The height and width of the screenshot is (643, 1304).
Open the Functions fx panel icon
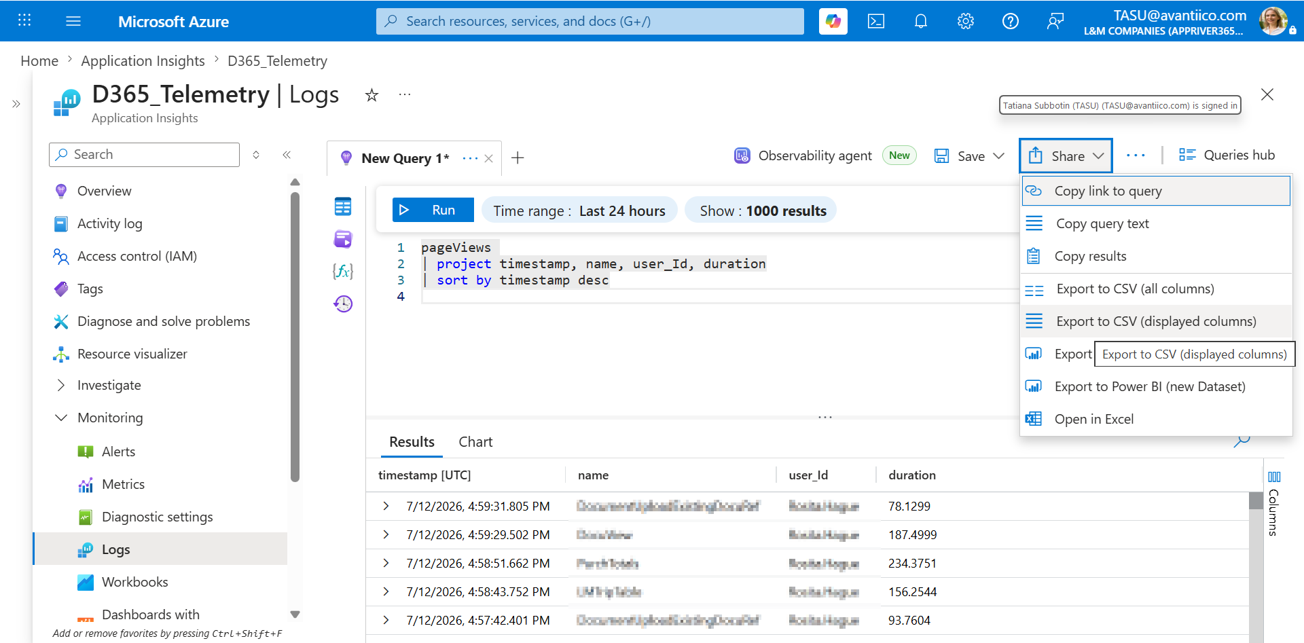[343, 272]
